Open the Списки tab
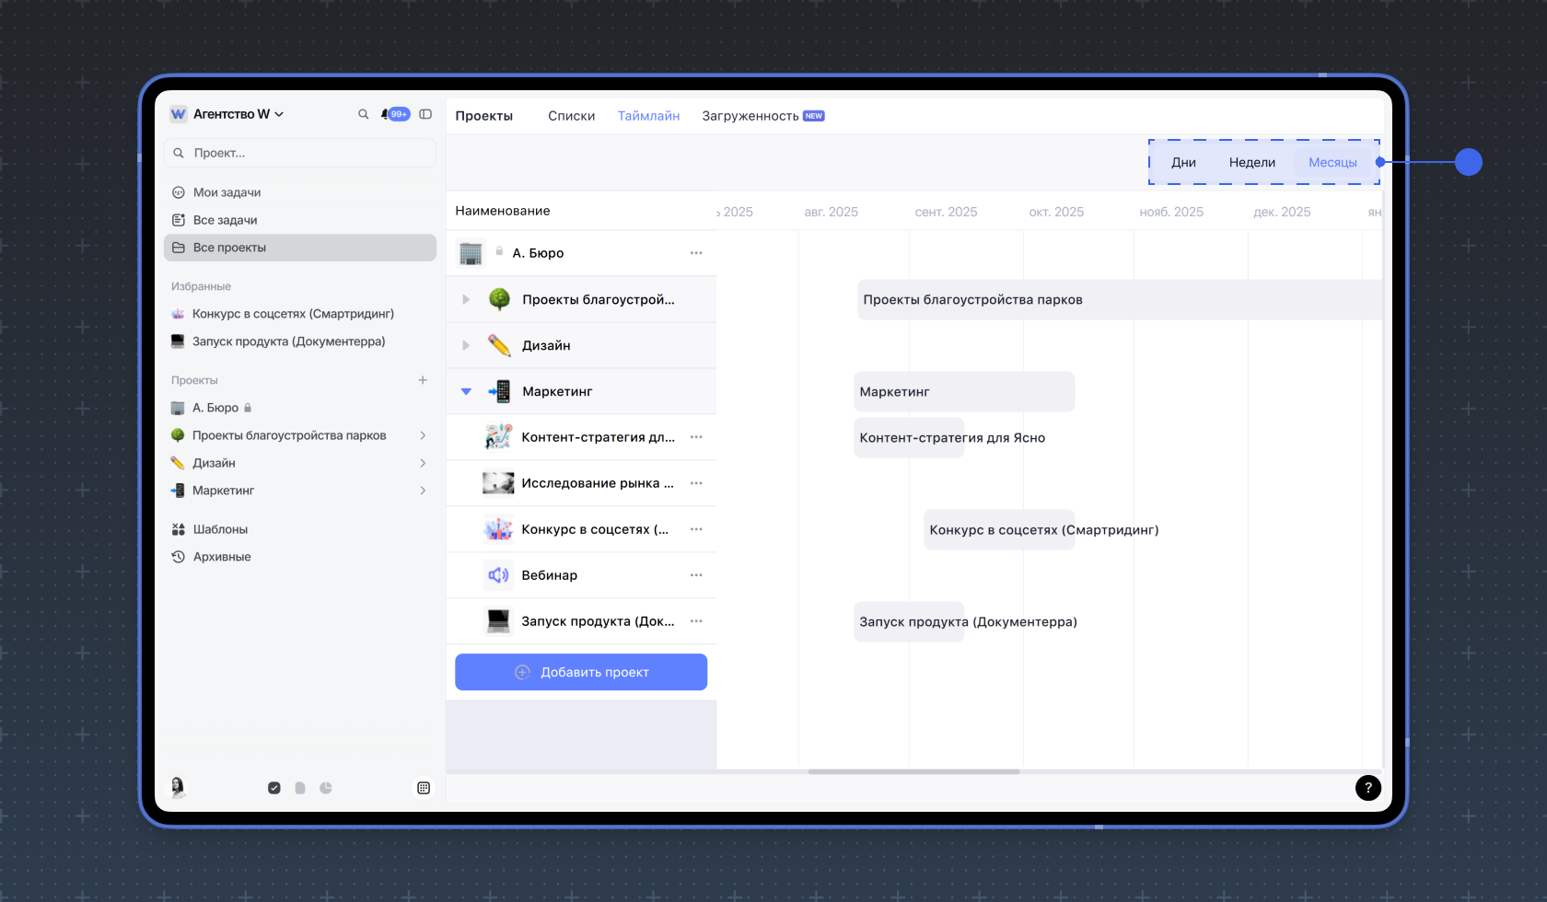1547x902 pixels. tap(571, 116)
